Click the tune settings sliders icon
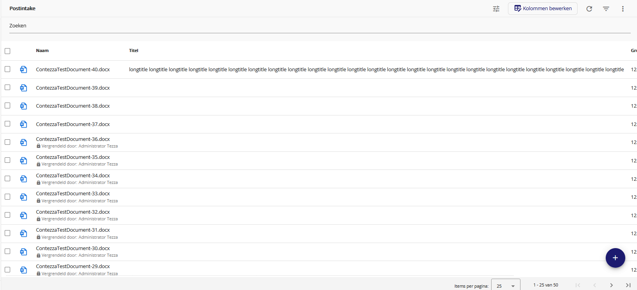The height and width of the screenshot is (290, 637). (x=496, y=9)
